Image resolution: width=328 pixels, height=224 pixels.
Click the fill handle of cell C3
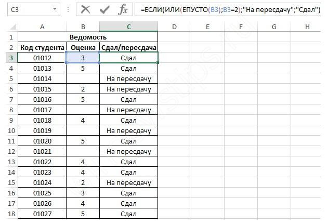(158, 62)
